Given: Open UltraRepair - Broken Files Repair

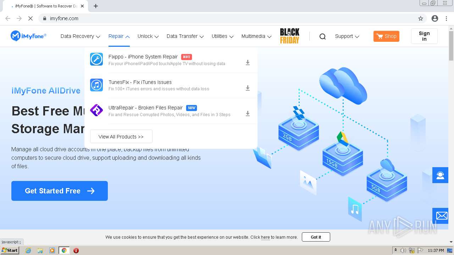Looking at the screenshot, I should point(145,108).
